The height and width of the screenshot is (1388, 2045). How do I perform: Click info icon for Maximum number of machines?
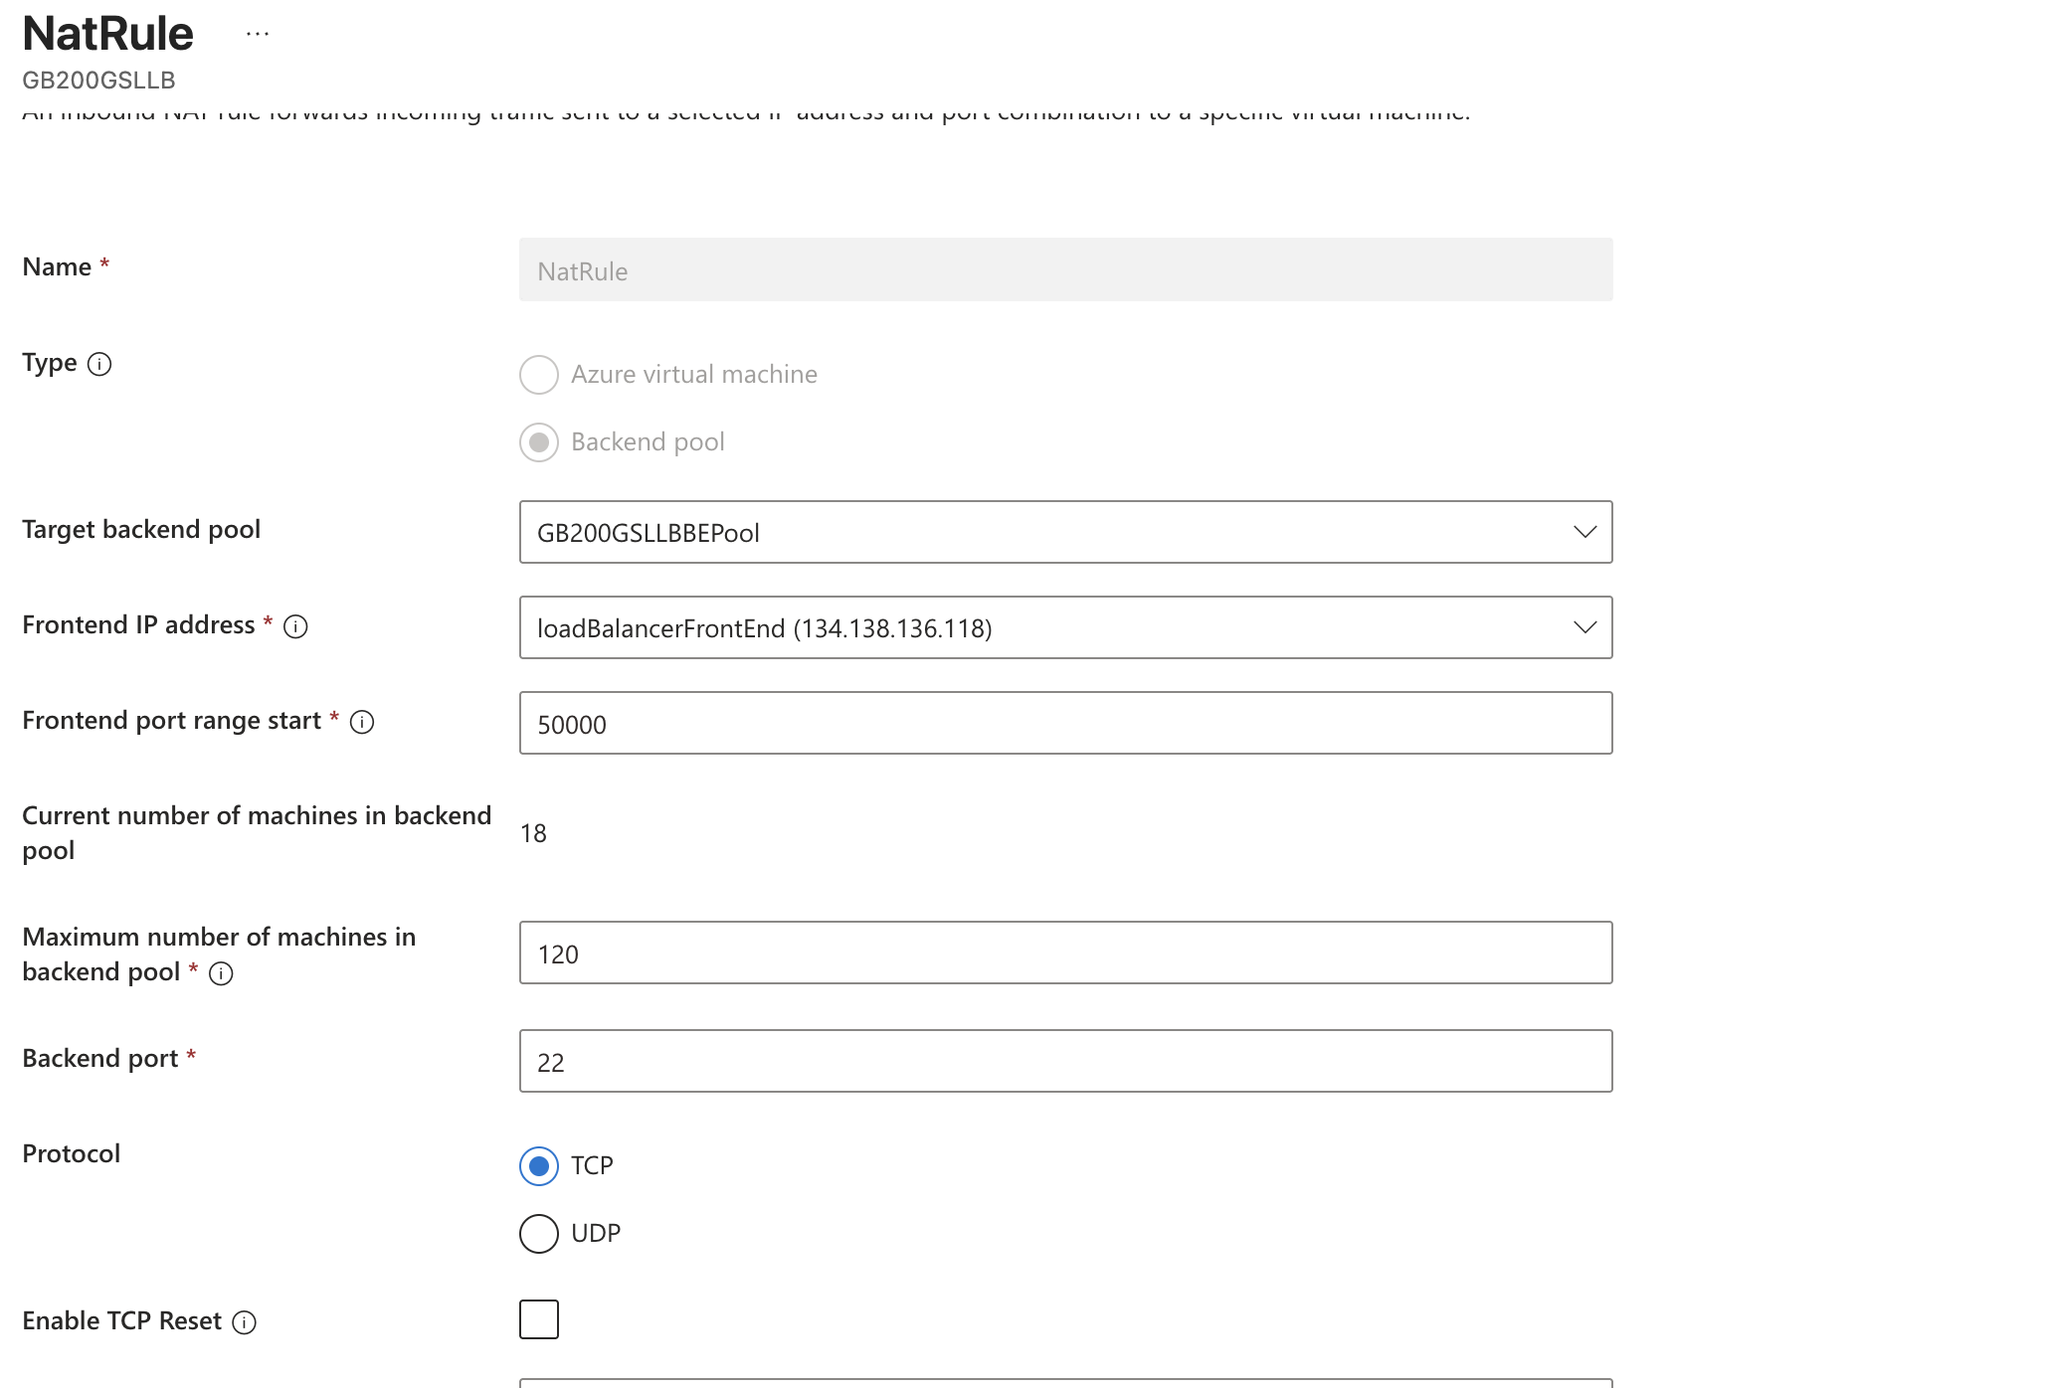pos(221,973)
